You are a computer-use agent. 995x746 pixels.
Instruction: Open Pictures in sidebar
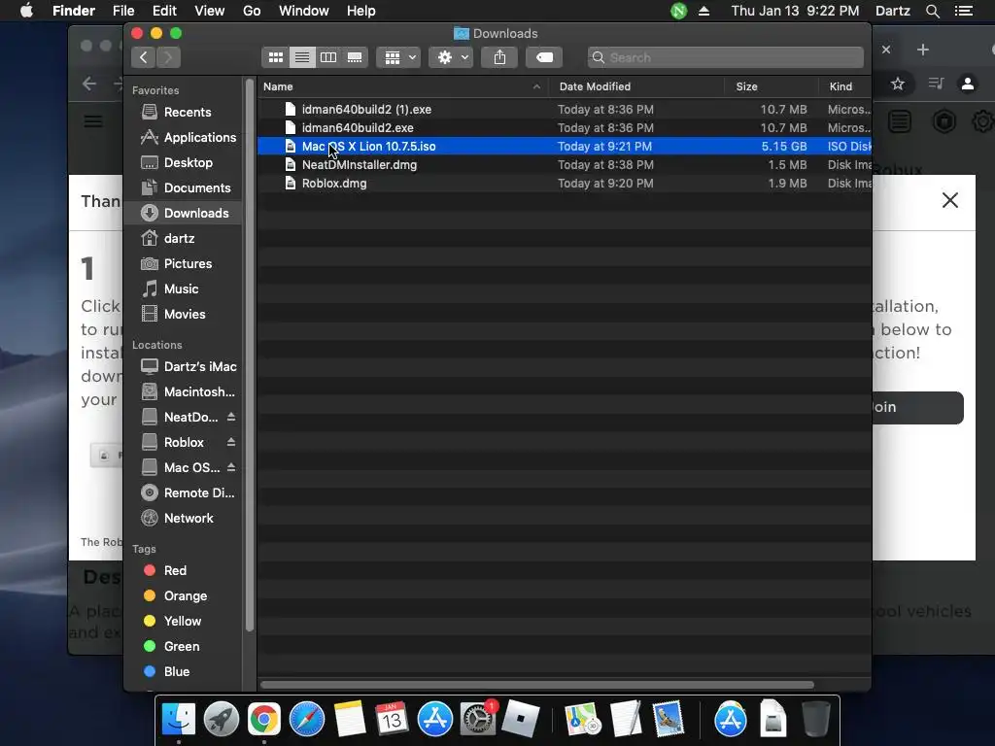tap(183, 264)
